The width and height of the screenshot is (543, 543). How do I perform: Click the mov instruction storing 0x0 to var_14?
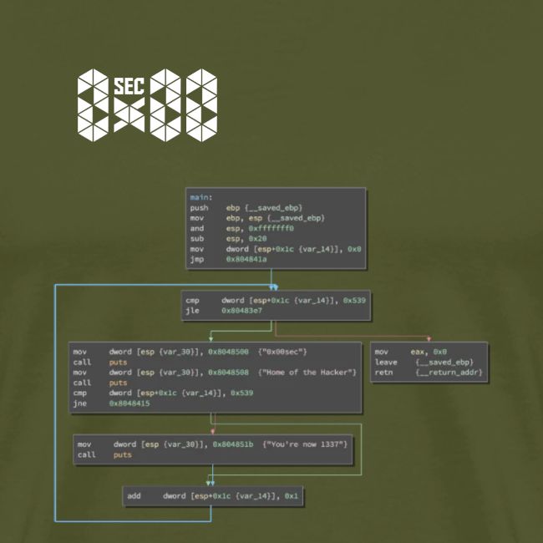coord(276,249)
